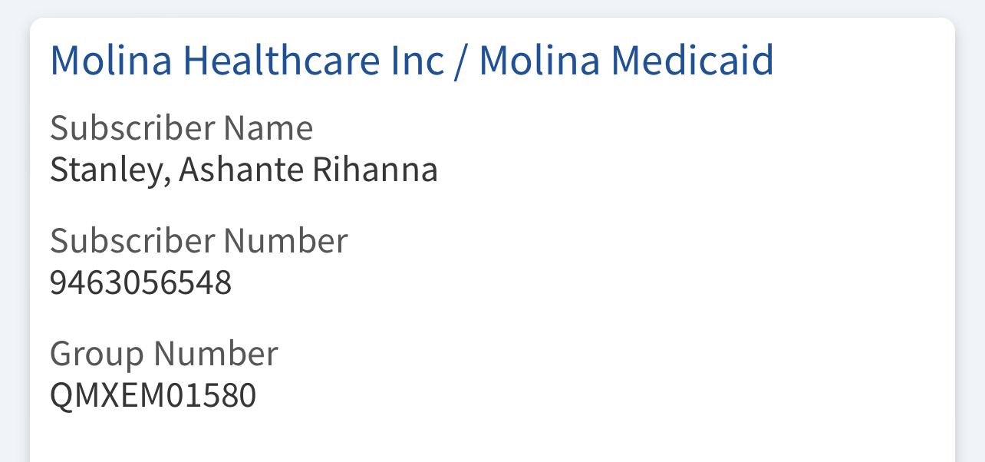This screenshot has width=985, height=462.
Task: Select the subscriber number 9463056548
Action: [x=140, y=283]
